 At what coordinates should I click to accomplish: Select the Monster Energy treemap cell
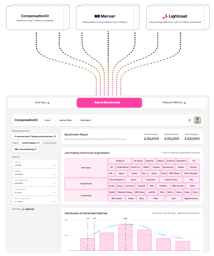125,192
